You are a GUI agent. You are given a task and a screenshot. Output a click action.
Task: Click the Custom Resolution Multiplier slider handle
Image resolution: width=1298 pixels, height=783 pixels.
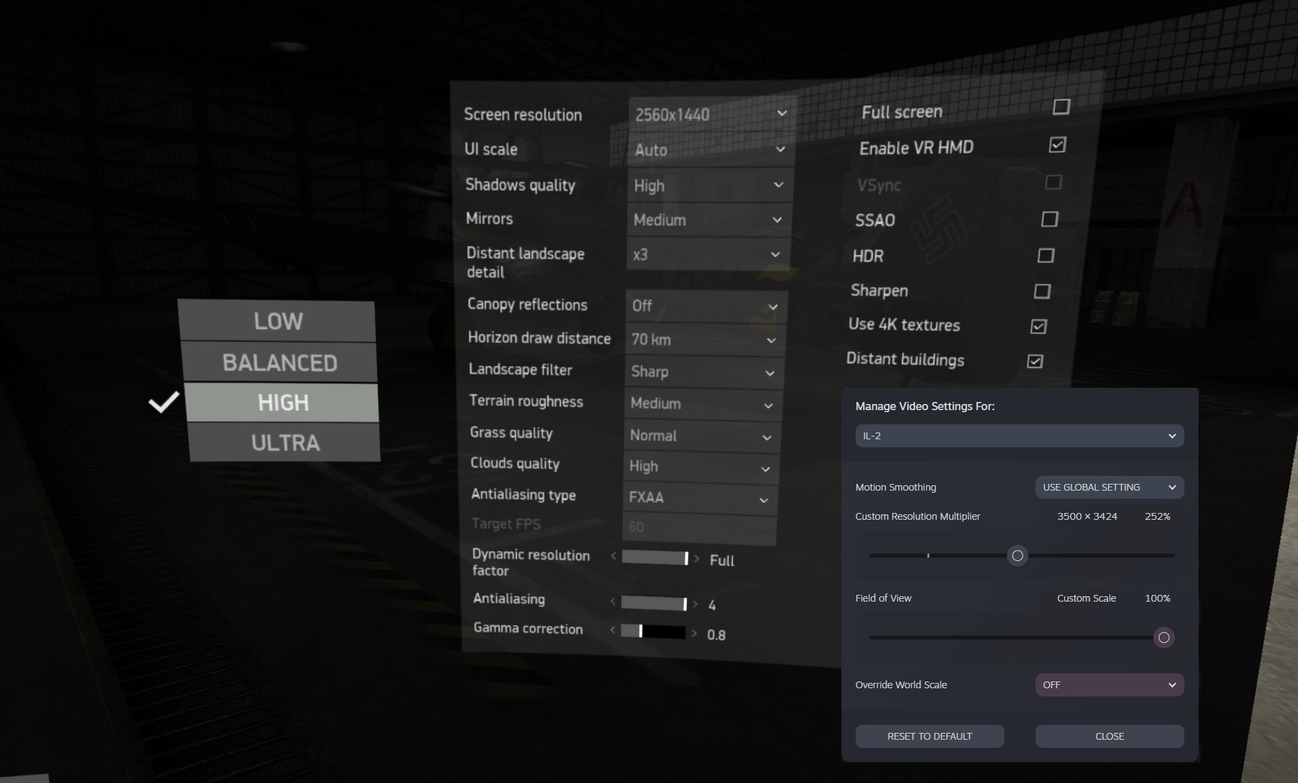1017,556
